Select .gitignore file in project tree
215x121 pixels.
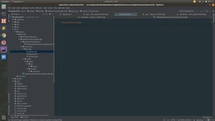pyautogui.click(x=20, y=98)
